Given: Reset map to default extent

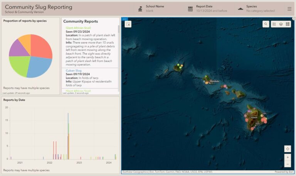Looking at the screenshot, I should pyautogui.click(x=288, y=149).
